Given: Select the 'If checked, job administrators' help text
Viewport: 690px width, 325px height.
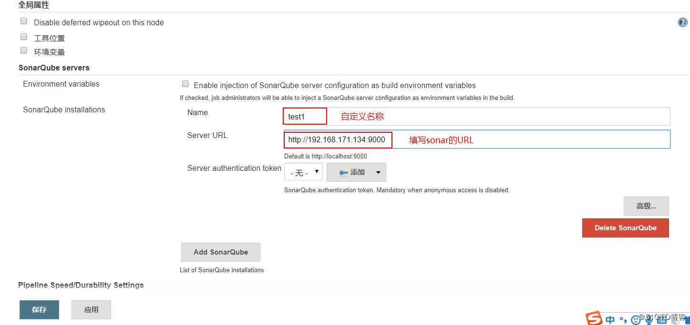Looking at the screenshot, I should (347, 98).
